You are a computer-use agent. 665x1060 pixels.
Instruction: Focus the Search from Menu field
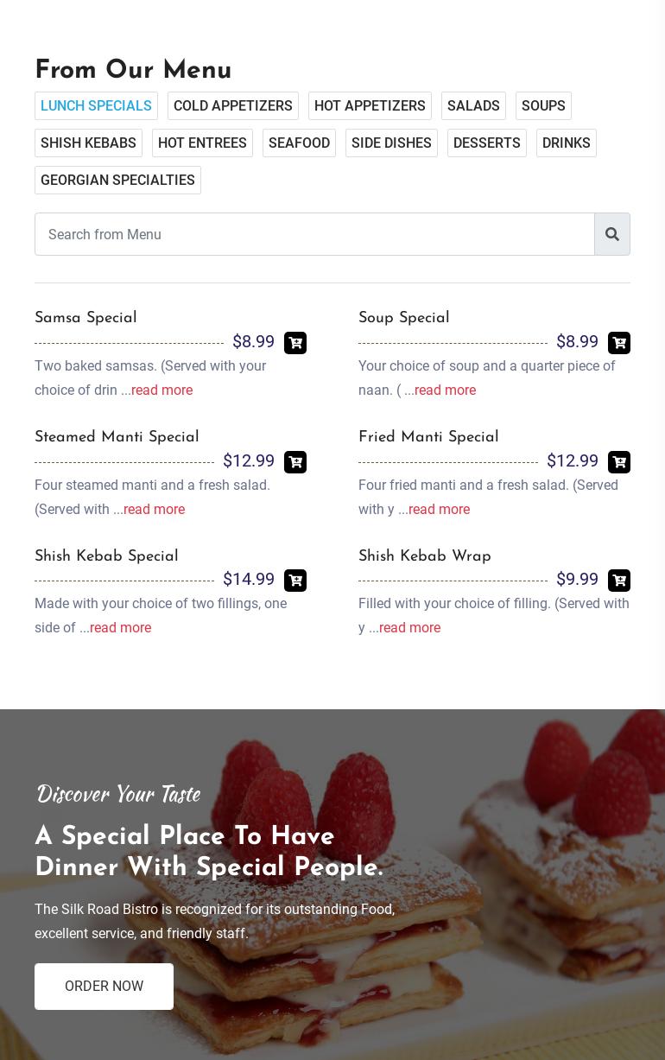click(314, 234)
